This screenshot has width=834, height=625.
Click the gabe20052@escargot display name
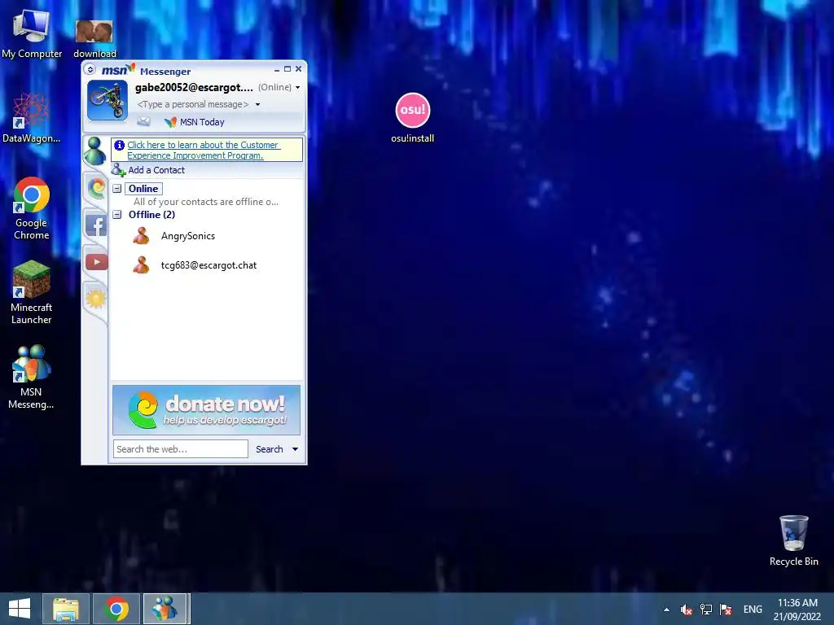pyautogui.click(x=194, y=87)
